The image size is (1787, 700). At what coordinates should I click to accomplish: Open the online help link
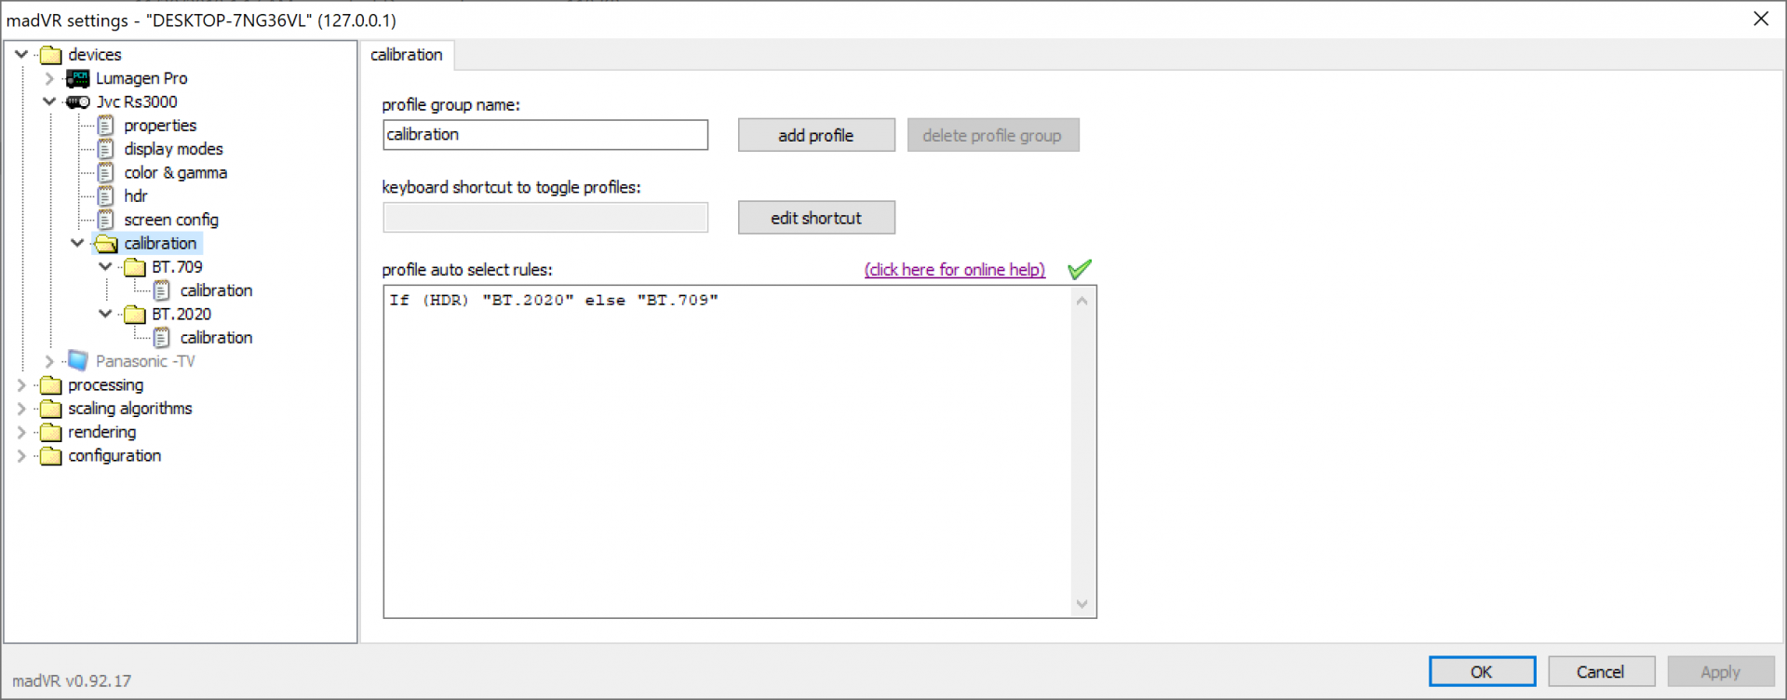click(955, 270)
